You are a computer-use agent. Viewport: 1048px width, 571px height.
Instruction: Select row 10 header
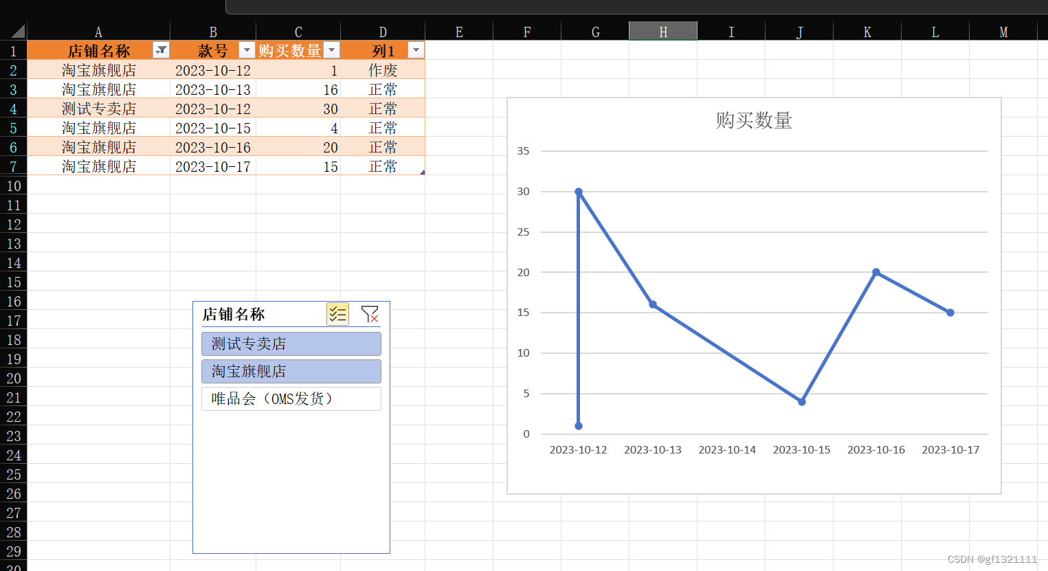point(13,186)
